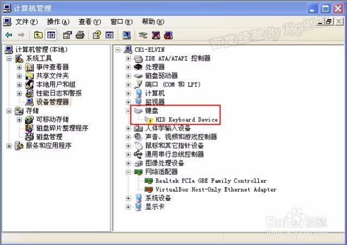Select 磁盘管理 in the left tree
Image resolution: width=347 pixels, height=245 pixels.
point(49,137)
